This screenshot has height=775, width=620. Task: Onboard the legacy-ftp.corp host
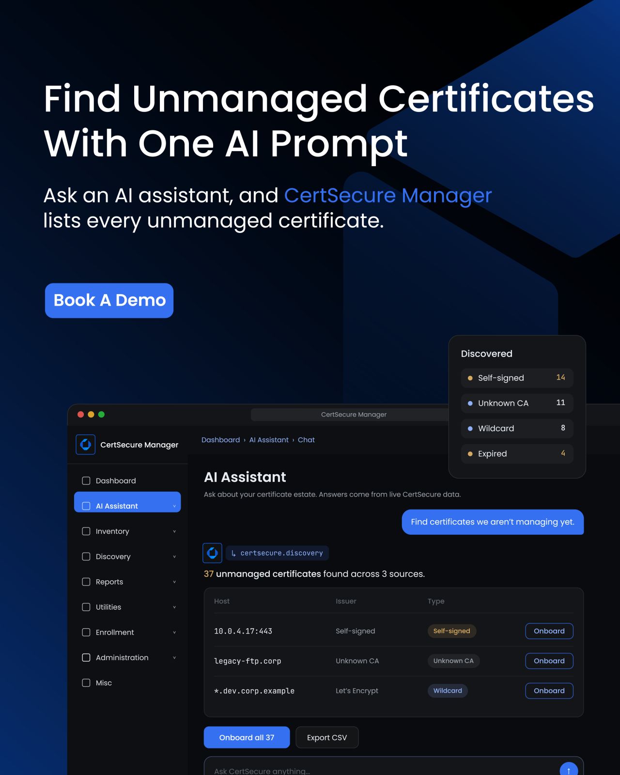(549, 661)
